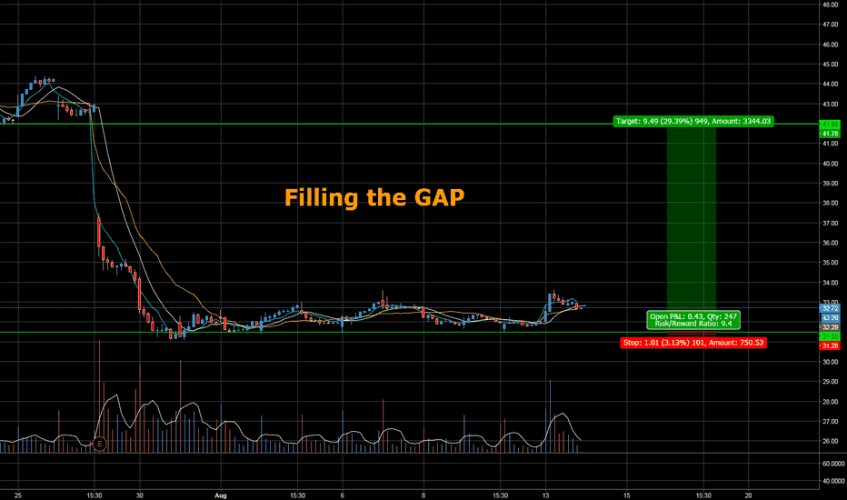847x500 pixels.
Task: Click the green 41.98 price tag
Action: (x=830, y=125)
